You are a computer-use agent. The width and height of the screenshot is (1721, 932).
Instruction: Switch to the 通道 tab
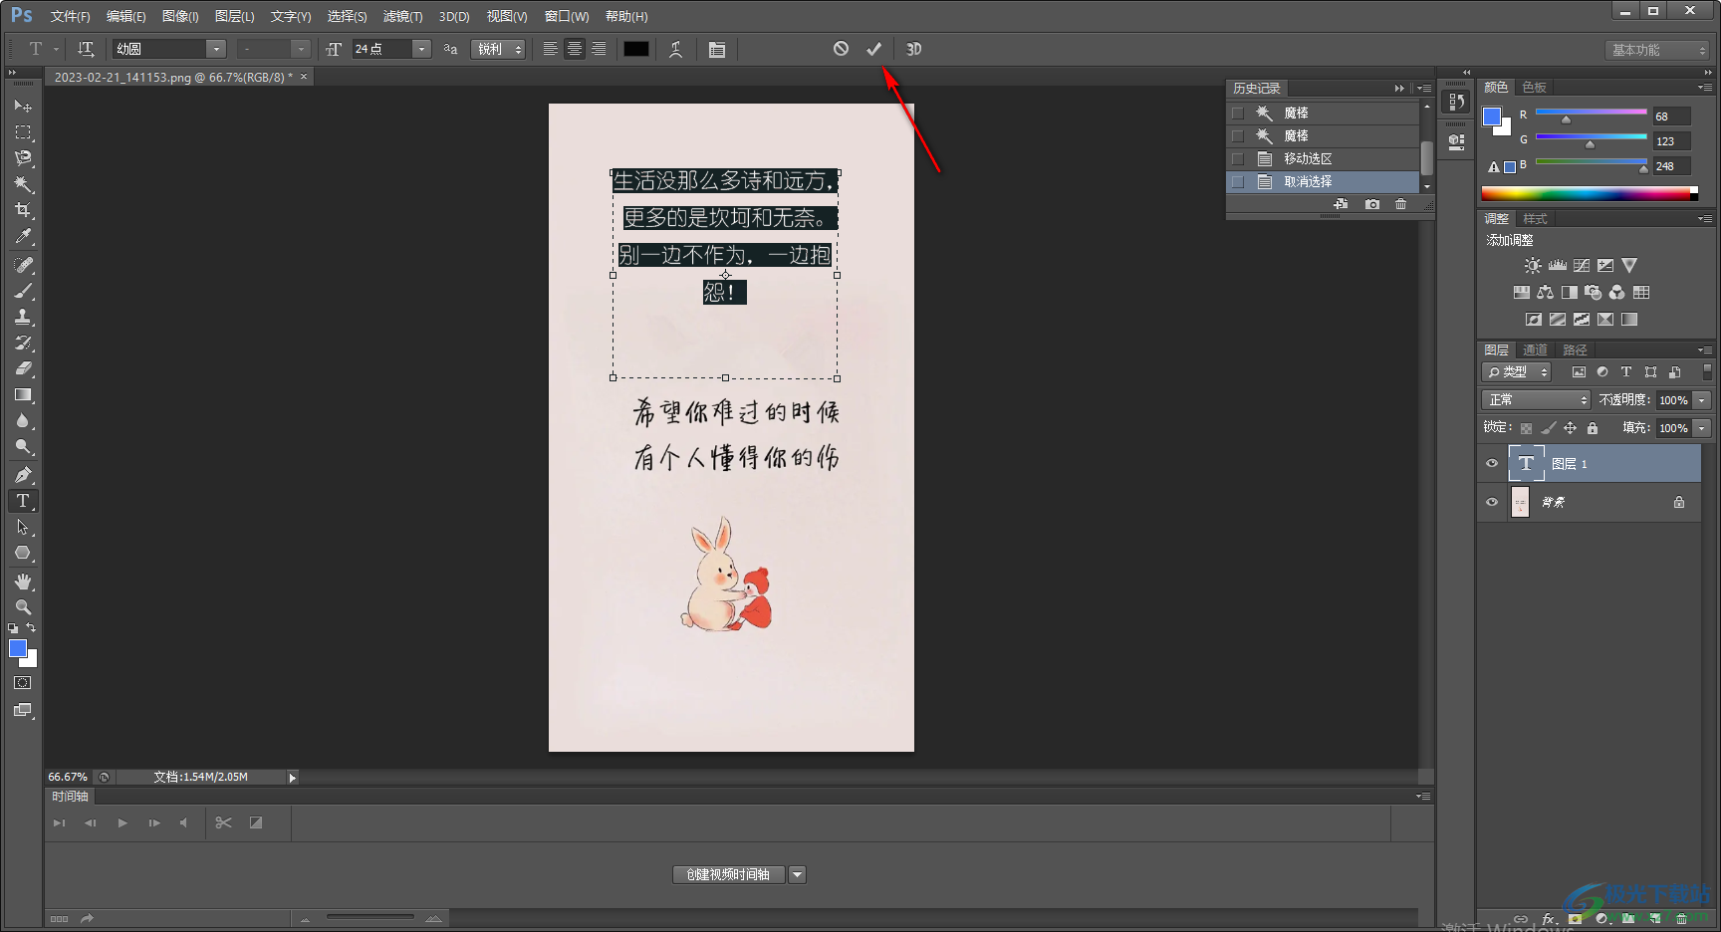pyautogui.click(x=1535, y=350)
